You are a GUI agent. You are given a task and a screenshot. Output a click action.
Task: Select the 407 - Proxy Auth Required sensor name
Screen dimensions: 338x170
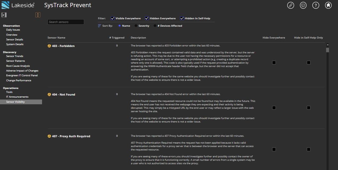(x=71, y=136)
